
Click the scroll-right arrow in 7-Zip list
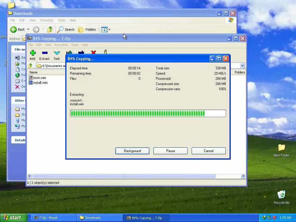coord(243,176)
